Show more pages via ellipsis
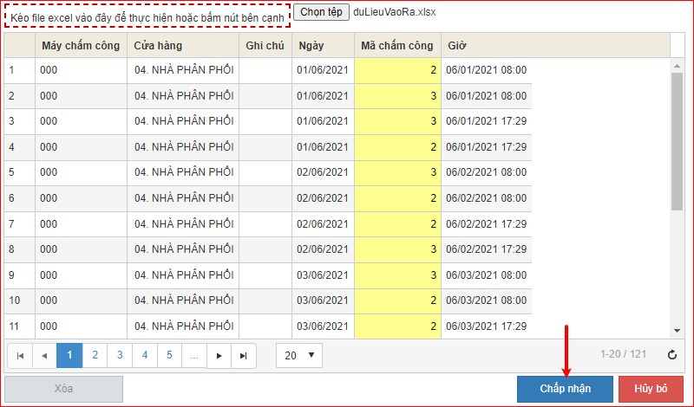694x407 pixels. (194, 356)
